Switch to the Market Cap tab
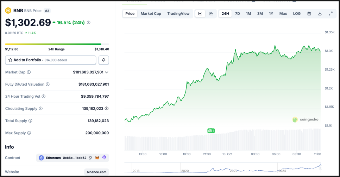The image size is (340, 177). (151, 14)
